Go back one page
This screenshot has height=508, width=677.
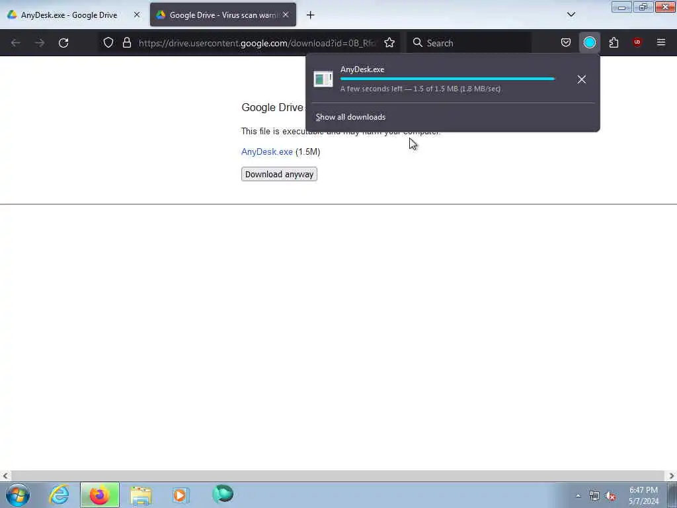point(16,43)
